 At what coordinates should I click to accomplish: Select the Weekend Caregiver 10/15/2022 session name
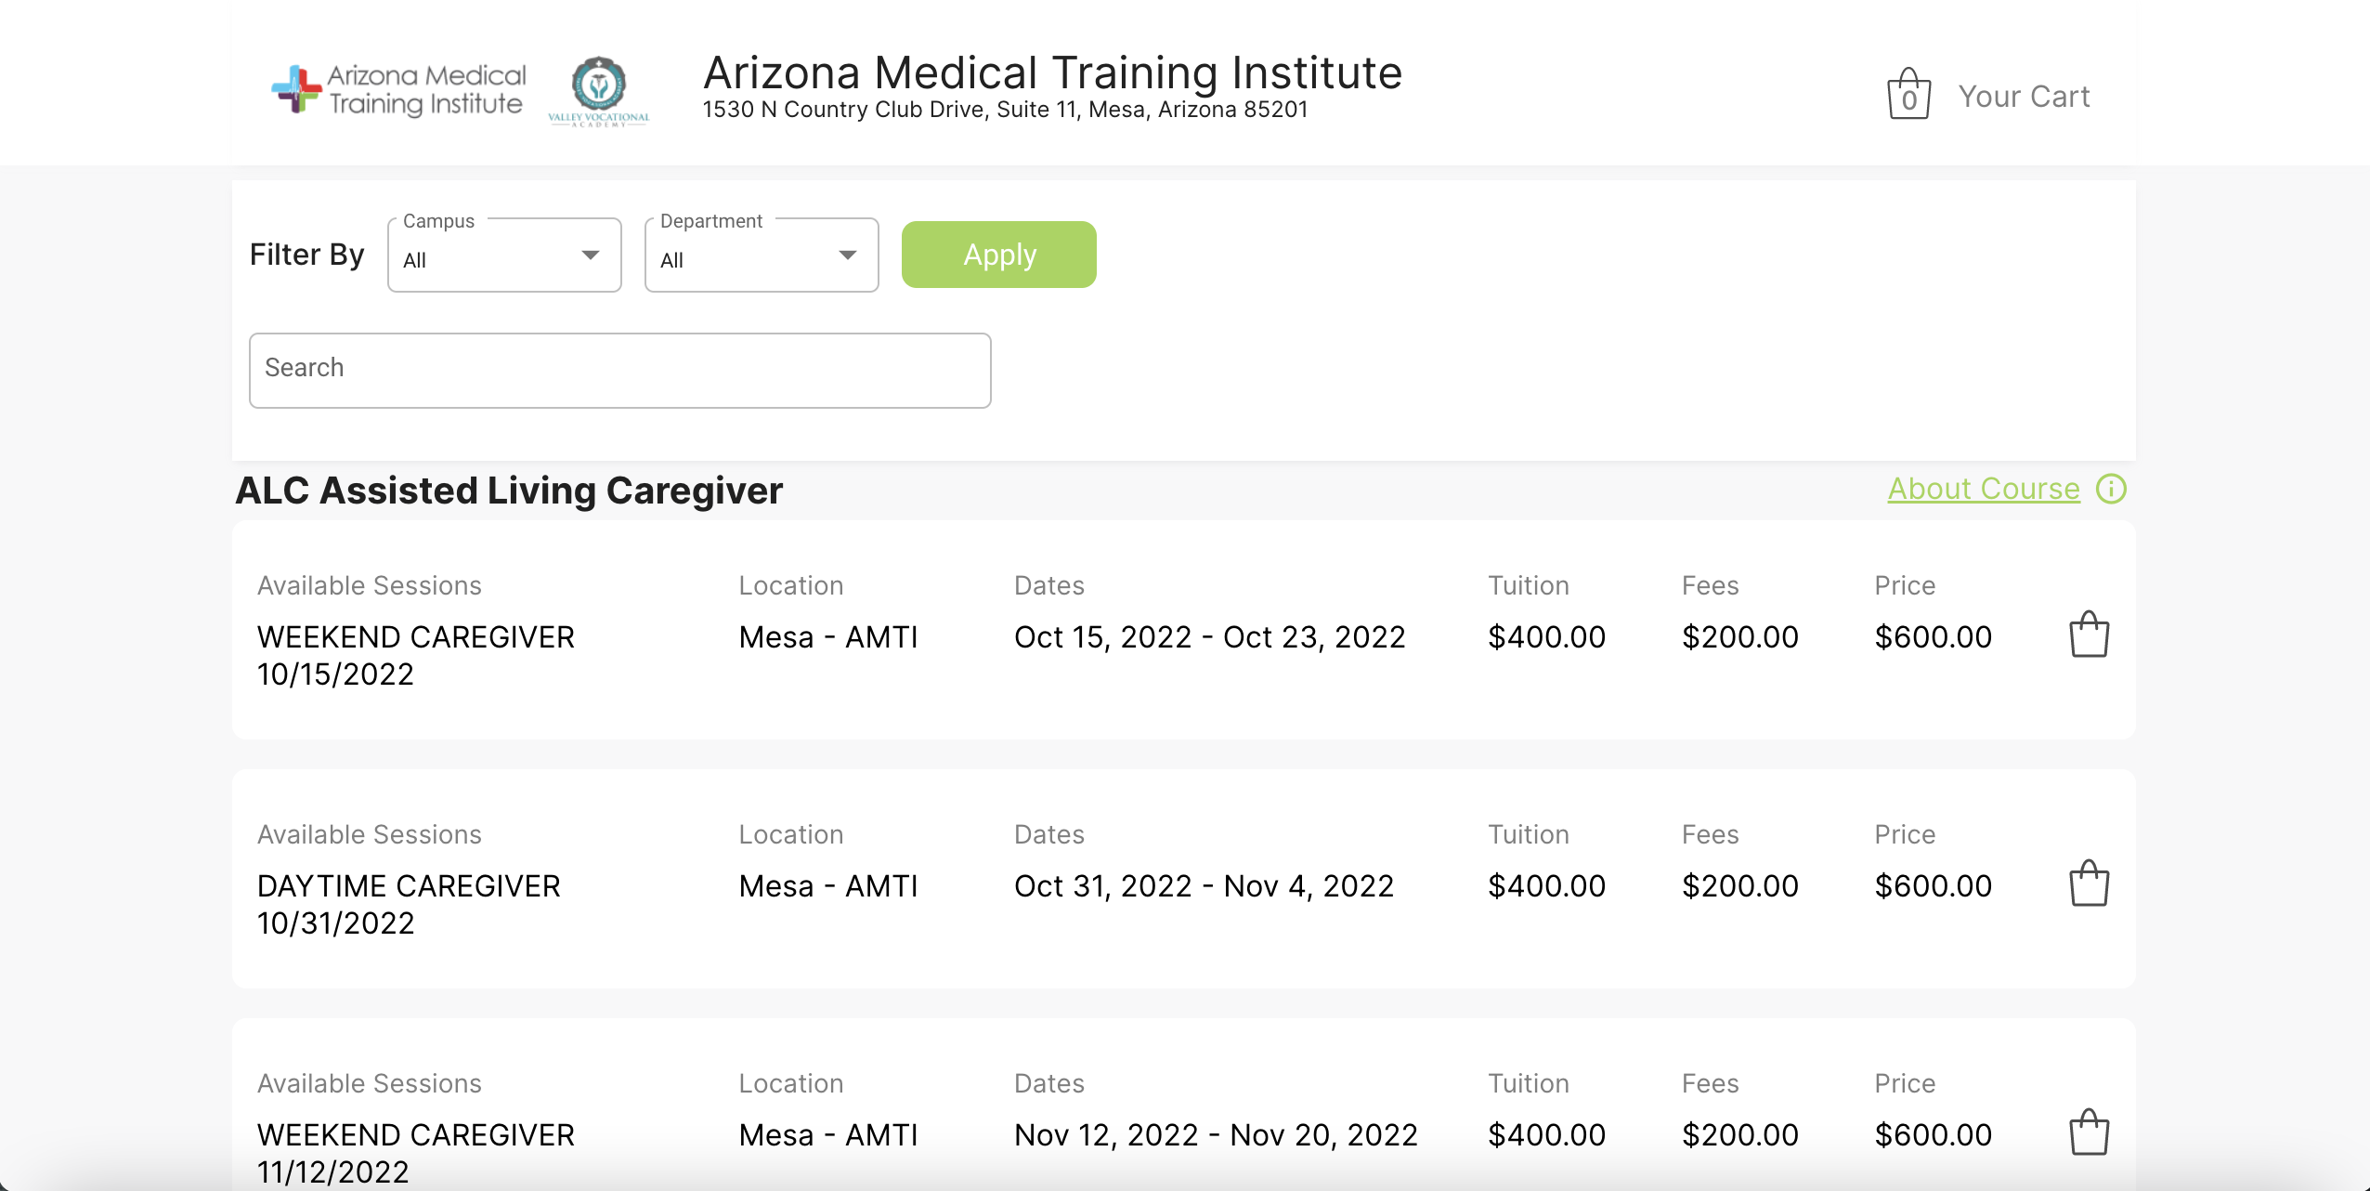point(415,655)
